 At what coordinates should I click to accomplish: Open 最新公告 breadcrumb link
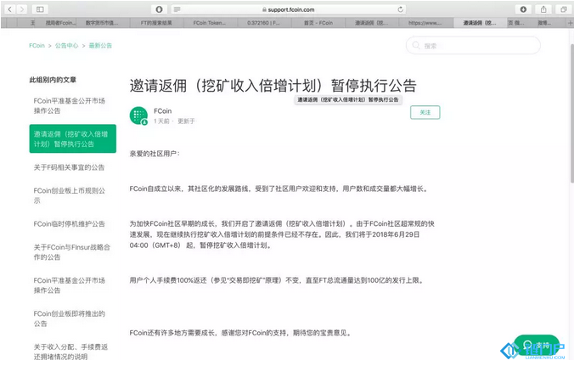coord(100,45)
